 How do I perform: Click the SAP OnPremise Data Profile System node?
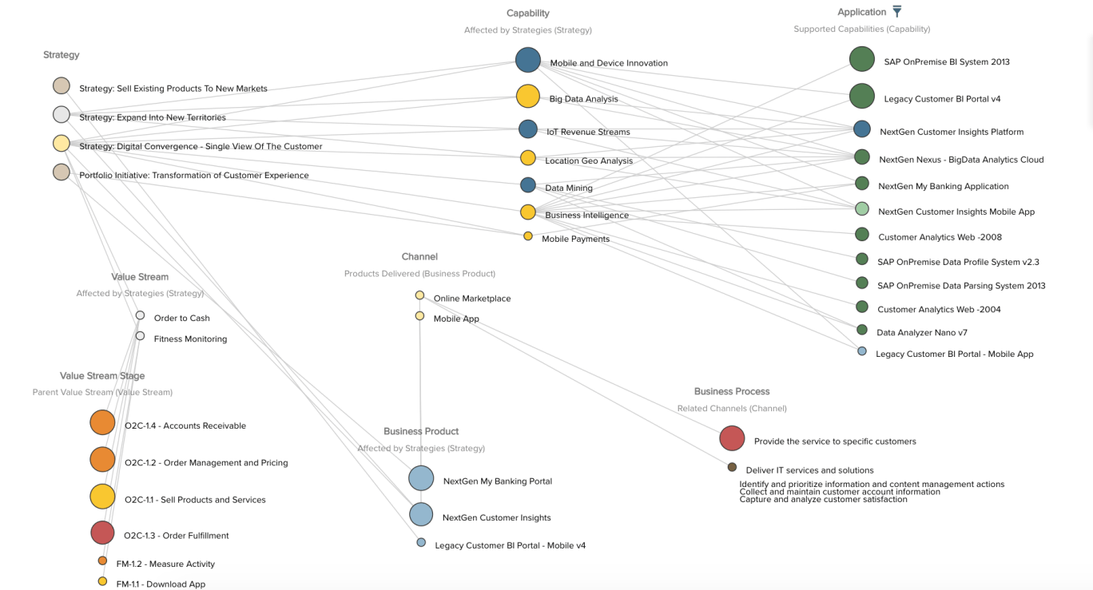(862, 259)
